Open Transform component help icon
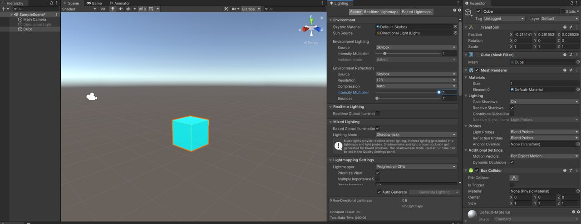 point(565,27)
